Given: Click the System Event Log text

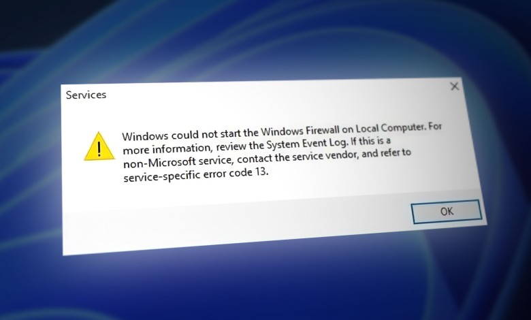Looking at the screenshot, I should pos(307,144).
